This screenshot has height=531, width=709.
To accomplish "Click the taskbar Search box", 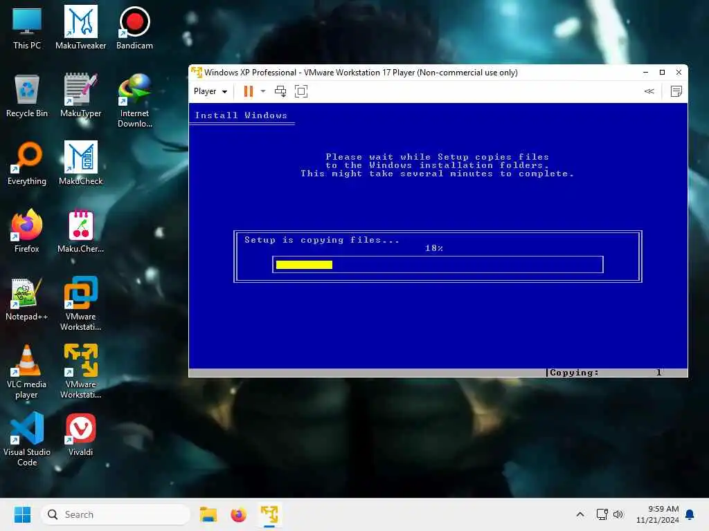I will (x=116, y=514).
